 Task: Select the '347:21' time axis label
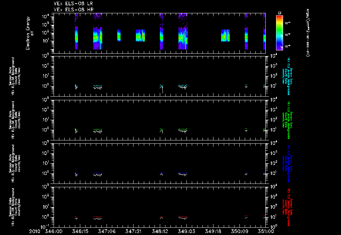tap(133, 231)
